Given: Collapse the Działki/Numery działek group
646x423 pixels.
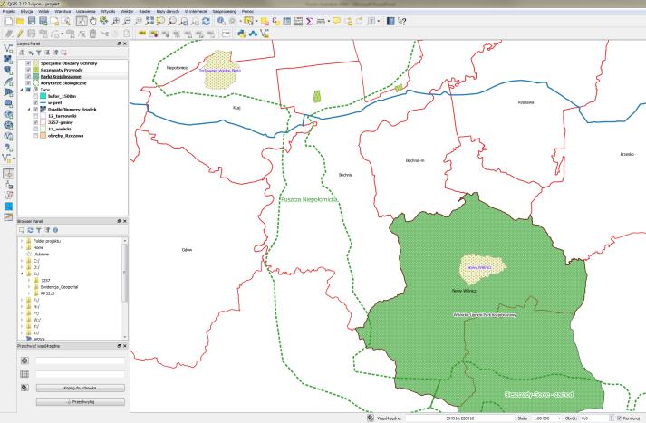Looking at the screenshot, I should pyautogui.click(x=29, y=110).
